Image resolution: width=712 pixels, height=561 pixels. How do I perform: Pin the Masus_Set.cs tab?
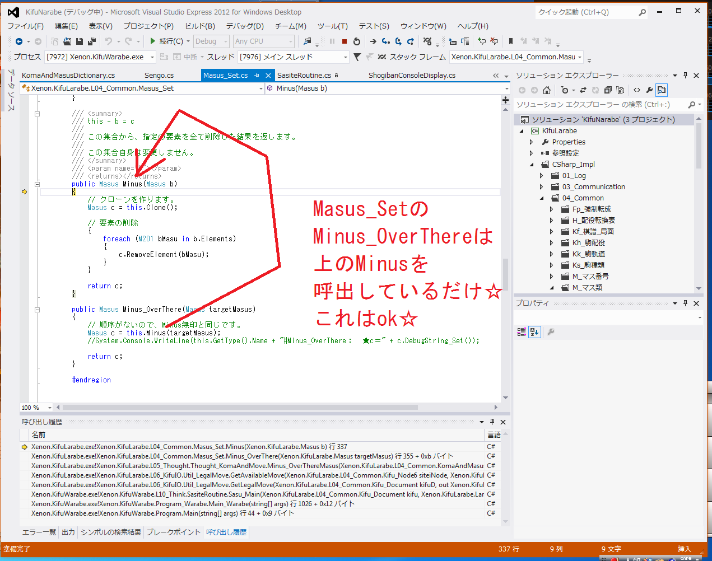coord(257,76)
